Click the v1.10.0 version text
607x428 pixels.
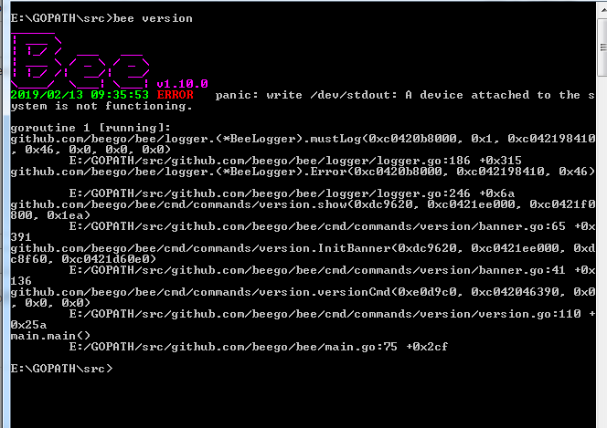182,84
